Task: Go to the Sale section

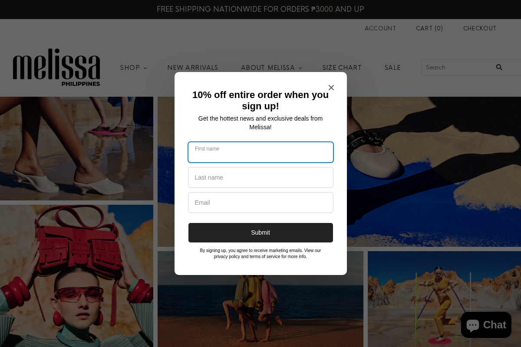Action: (393, 68)
